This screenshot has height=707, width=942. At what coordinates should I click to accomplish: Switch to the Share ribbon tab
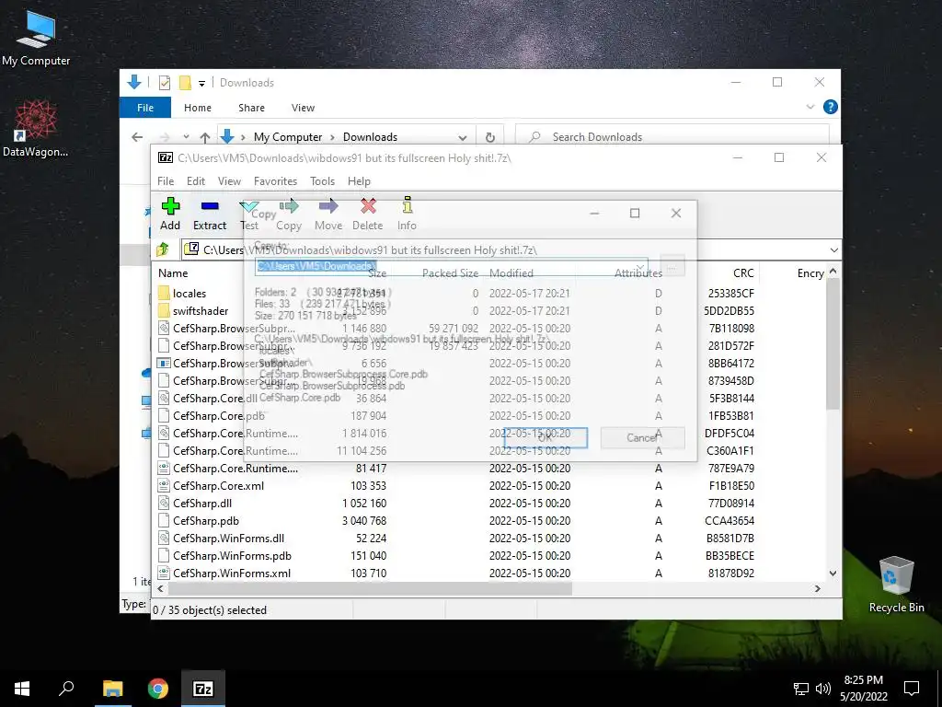[251, 108]
